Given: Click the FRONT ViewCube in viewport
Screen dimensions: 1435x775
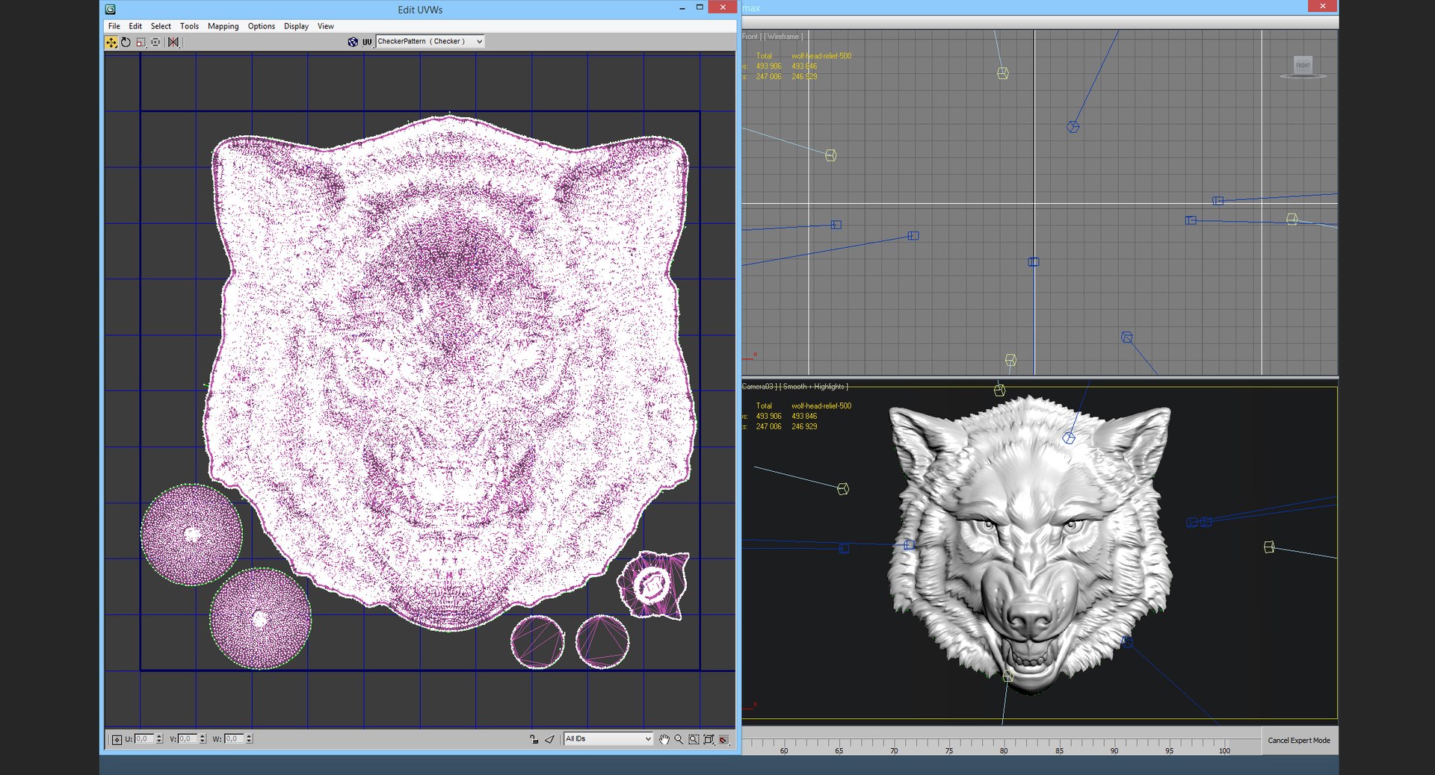Looking at the screenshot, I should [1303, 66].
